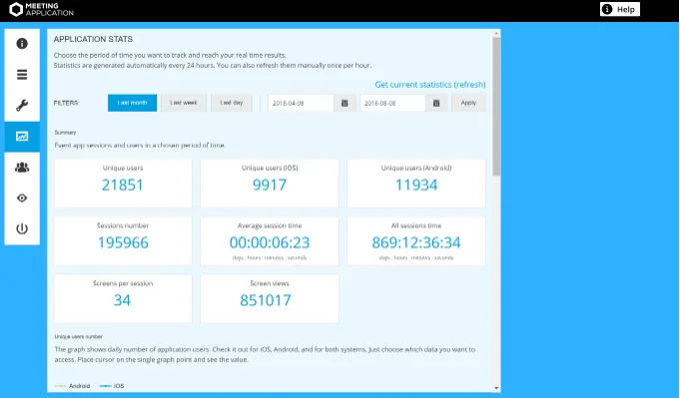Open the info section in the sidebar
The image size is (680, 398).
click(22, 44)
